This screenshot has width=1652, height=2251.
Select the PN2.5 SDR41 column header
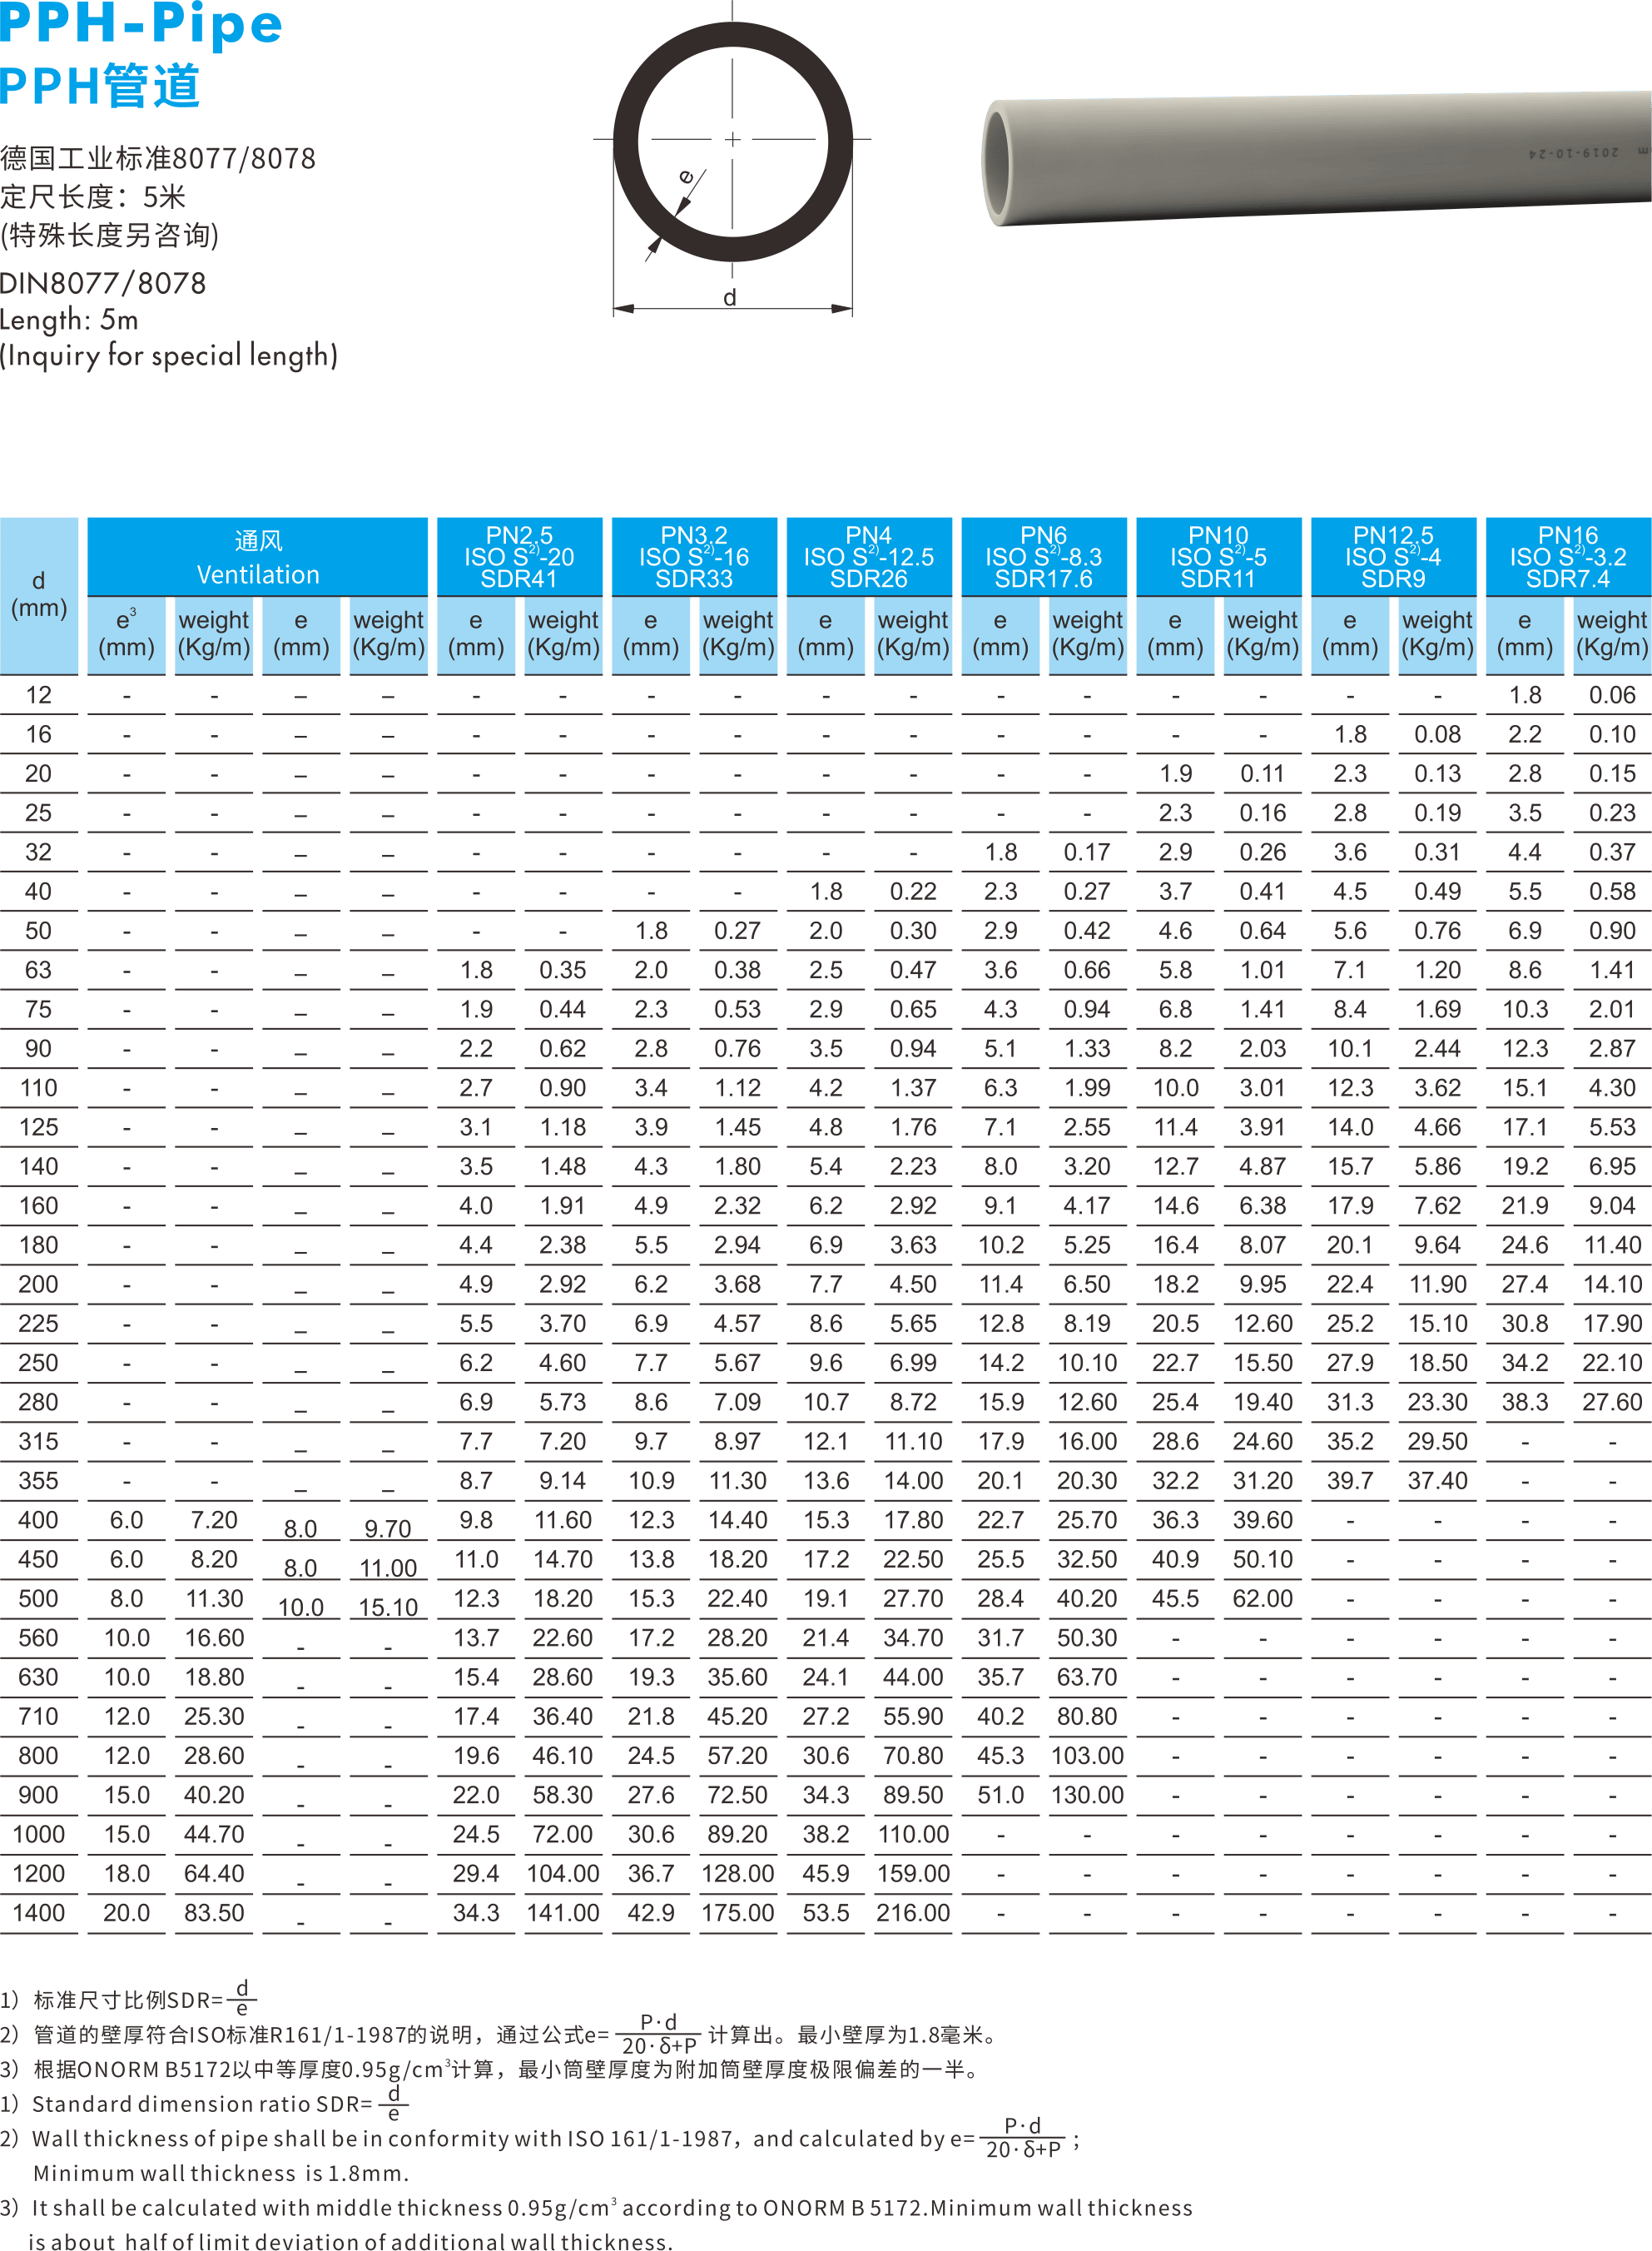(x=519, y=557)
